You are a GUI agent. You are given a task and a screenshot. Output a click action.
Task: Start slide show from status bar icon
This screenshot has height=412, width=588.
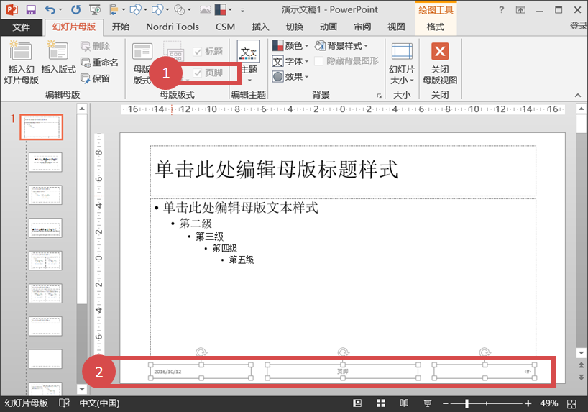tap(427, 403)
